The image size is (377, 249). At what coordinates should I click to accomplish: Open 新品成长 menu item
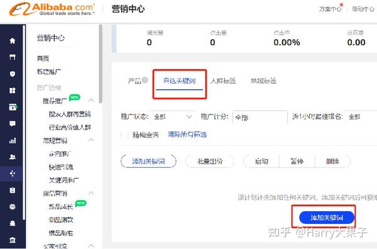[61, 206]
